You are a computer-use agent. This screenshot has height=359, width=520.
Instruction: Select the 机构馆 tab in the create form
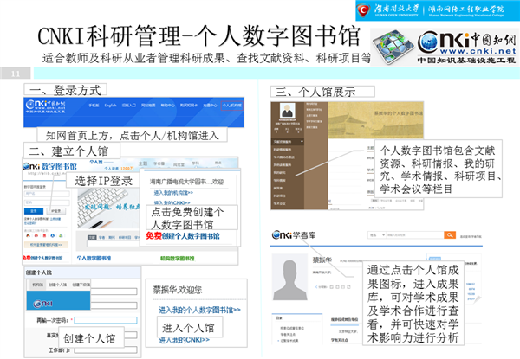pyautogui.click(x=38, y=285)
